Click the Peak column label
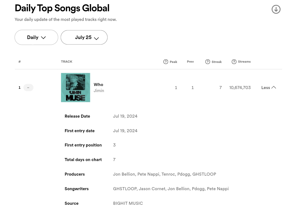Viewport: 297px width, 213px height. (173, 62)
